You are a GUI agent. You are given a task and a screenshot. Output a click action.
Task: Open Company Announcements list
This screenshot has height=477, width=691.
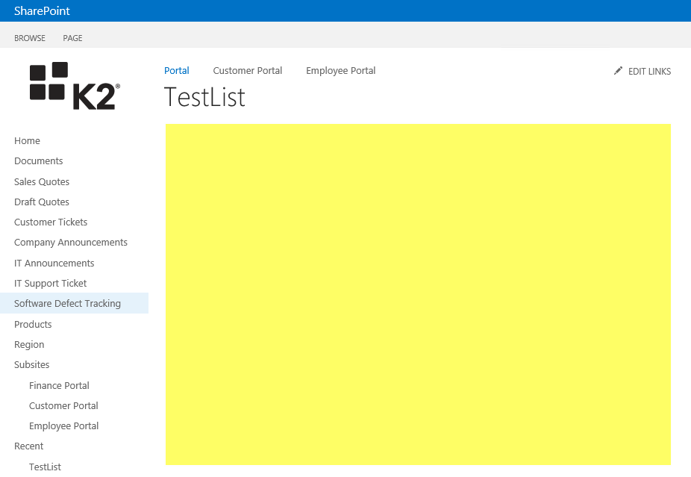click(x=70, y=243)
